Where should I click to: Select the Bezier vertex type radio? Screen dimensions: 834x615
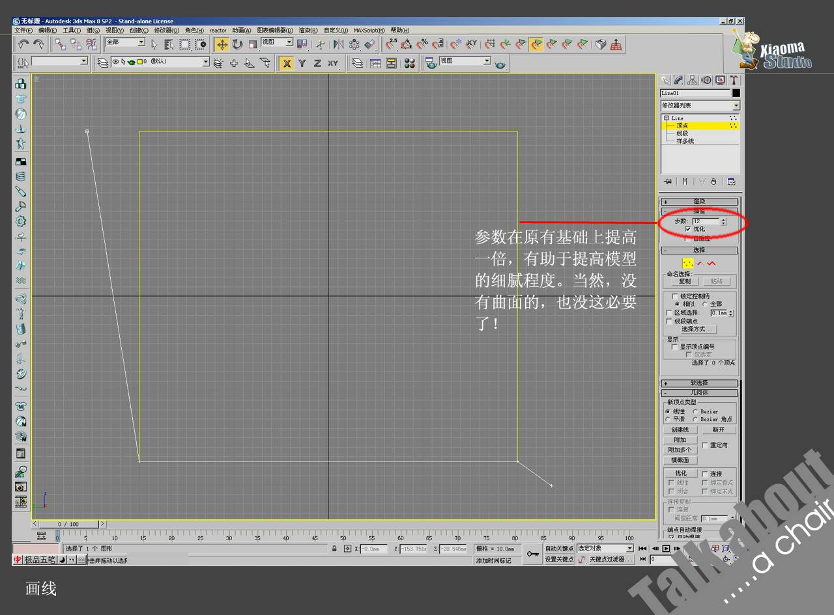pyautogui.click(x=695, y=411)
